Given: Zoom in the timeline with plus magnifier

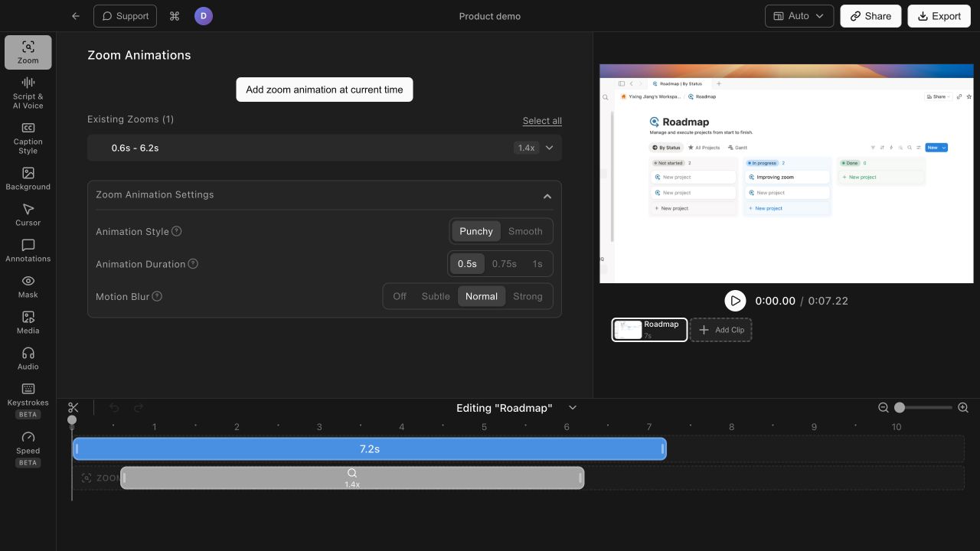Looking at the screenshot, I should pos(963,408).
